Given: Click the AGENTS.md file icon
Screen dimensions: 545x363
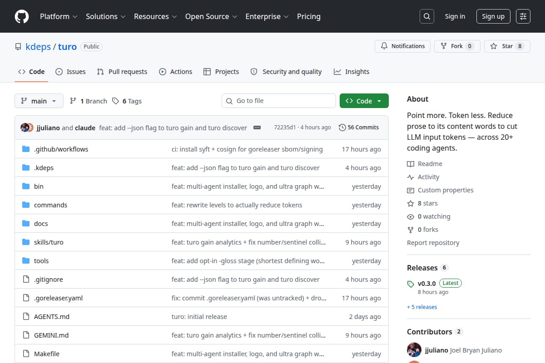Looking at the screenshot, I should click(x=26, y=316).
